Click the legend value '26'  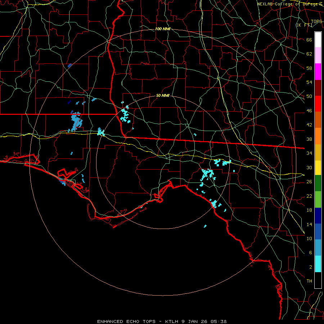pyautogui.click(x=309, y=182)
